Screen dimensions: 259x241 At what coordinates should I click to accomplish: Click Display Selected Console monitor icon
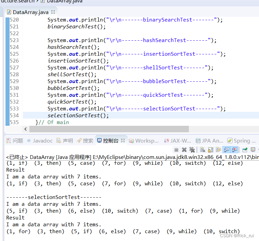pyautogui.click(x=253, y=150)
